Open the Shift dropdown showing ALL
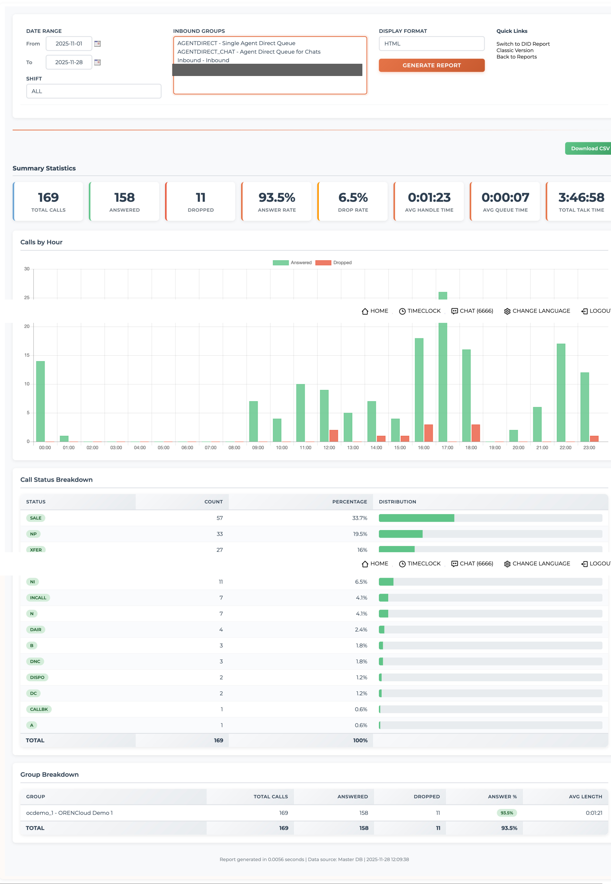 pos(93,91)
